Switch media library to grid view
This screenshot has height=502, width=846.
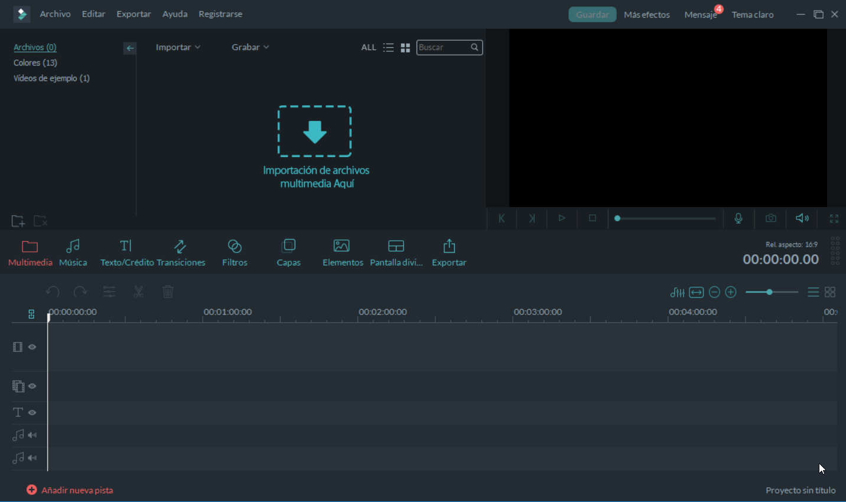coord(405,48)
